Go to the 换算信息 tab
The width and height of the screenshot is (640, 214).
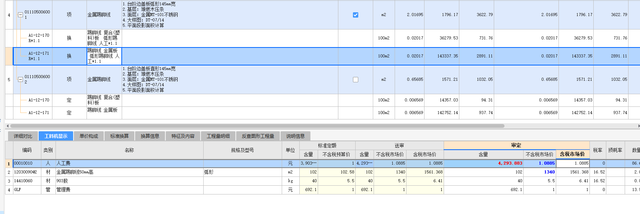pos(150,136)
